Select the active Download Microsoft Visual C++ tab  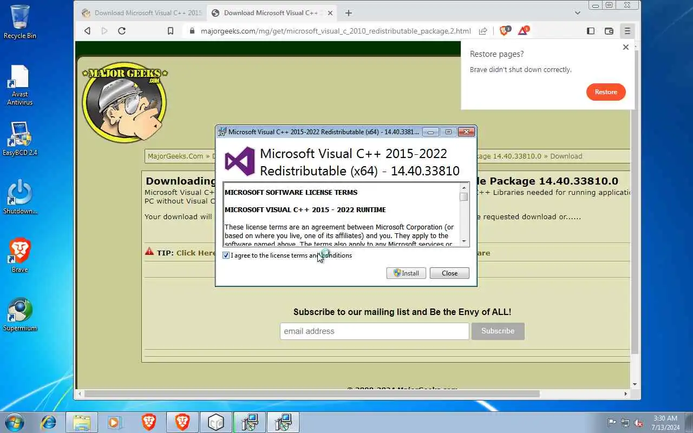click(272, 12)
